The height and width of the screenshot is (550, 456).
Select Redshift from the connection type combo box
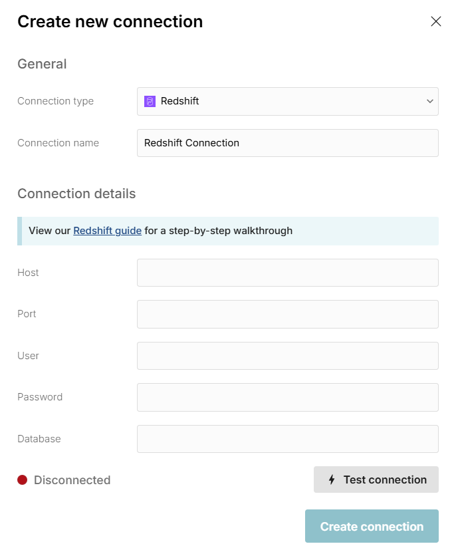pos(287,101)
